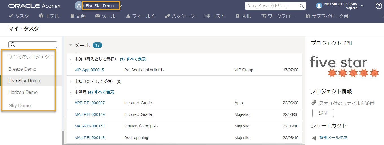
Task: Collapse the 未読（宛先として受信） group
Action: [x=71, y=59]
